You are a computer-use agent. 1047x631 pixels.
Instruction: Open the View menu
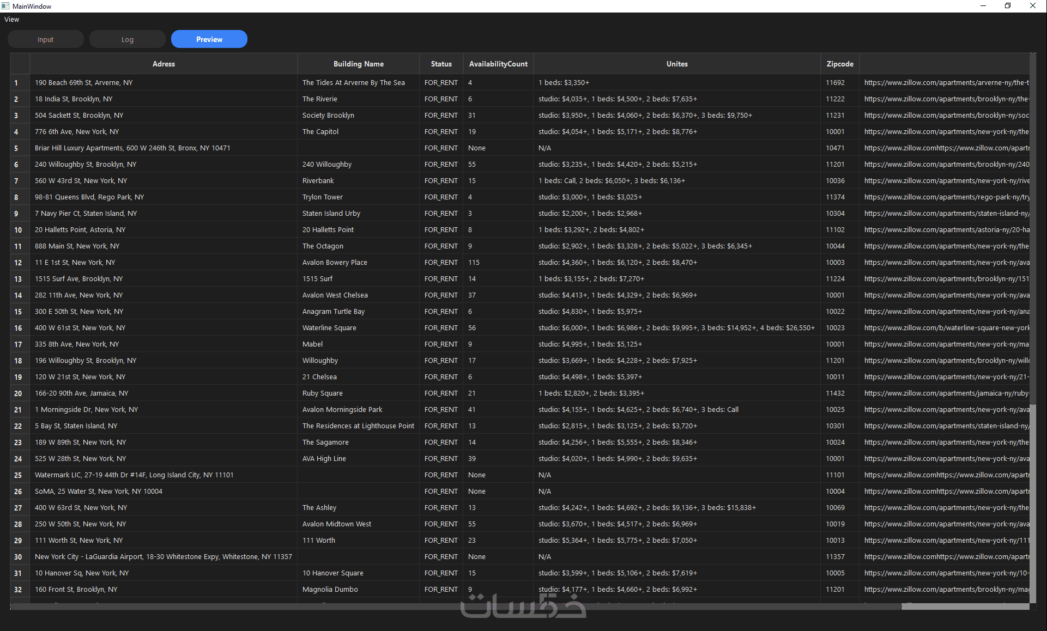click(x=11, y=19)
